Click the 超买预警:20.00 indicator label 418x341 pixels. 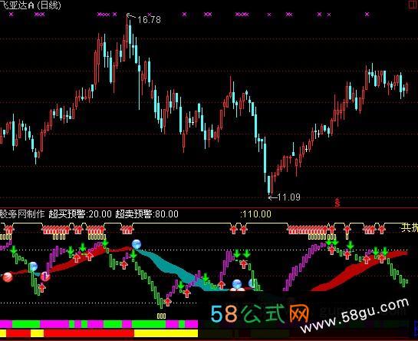81,214
